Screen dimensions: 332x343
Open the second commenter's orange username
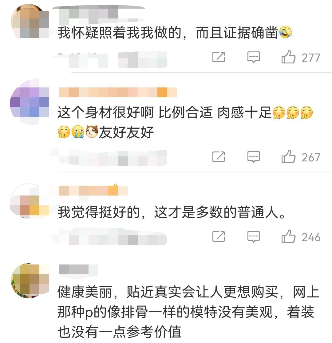tap(118, 92)
